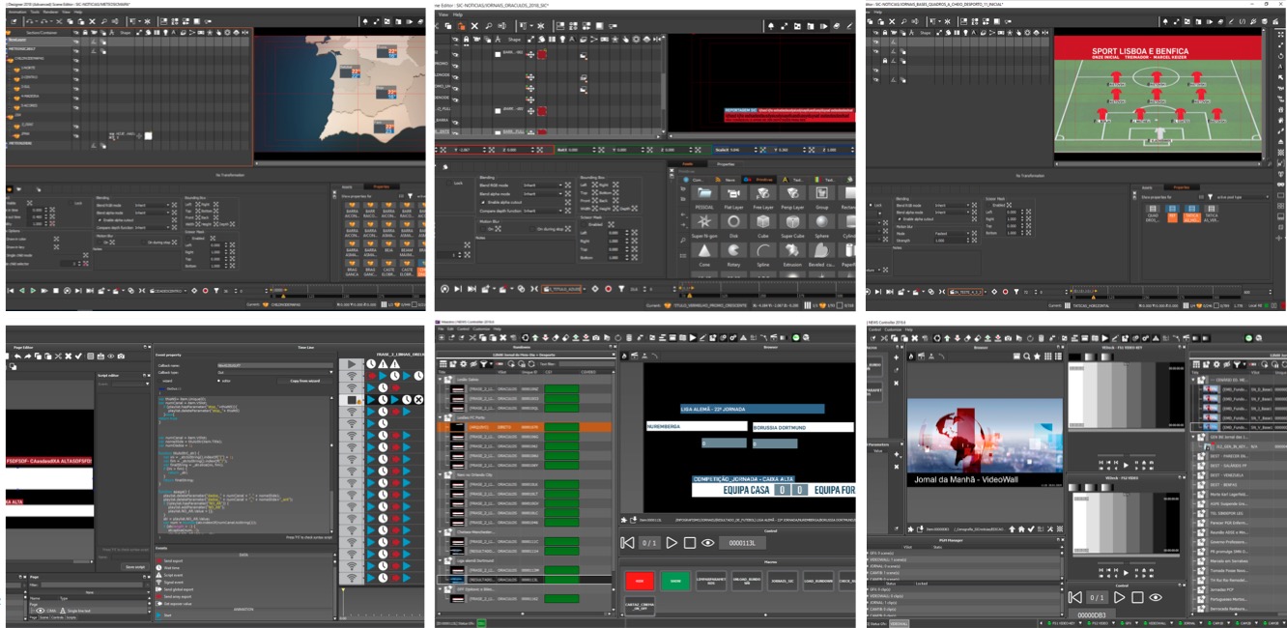Click the stop square beside 0000113L control
Screen dimensions: 1287x628
click(690, 543)
